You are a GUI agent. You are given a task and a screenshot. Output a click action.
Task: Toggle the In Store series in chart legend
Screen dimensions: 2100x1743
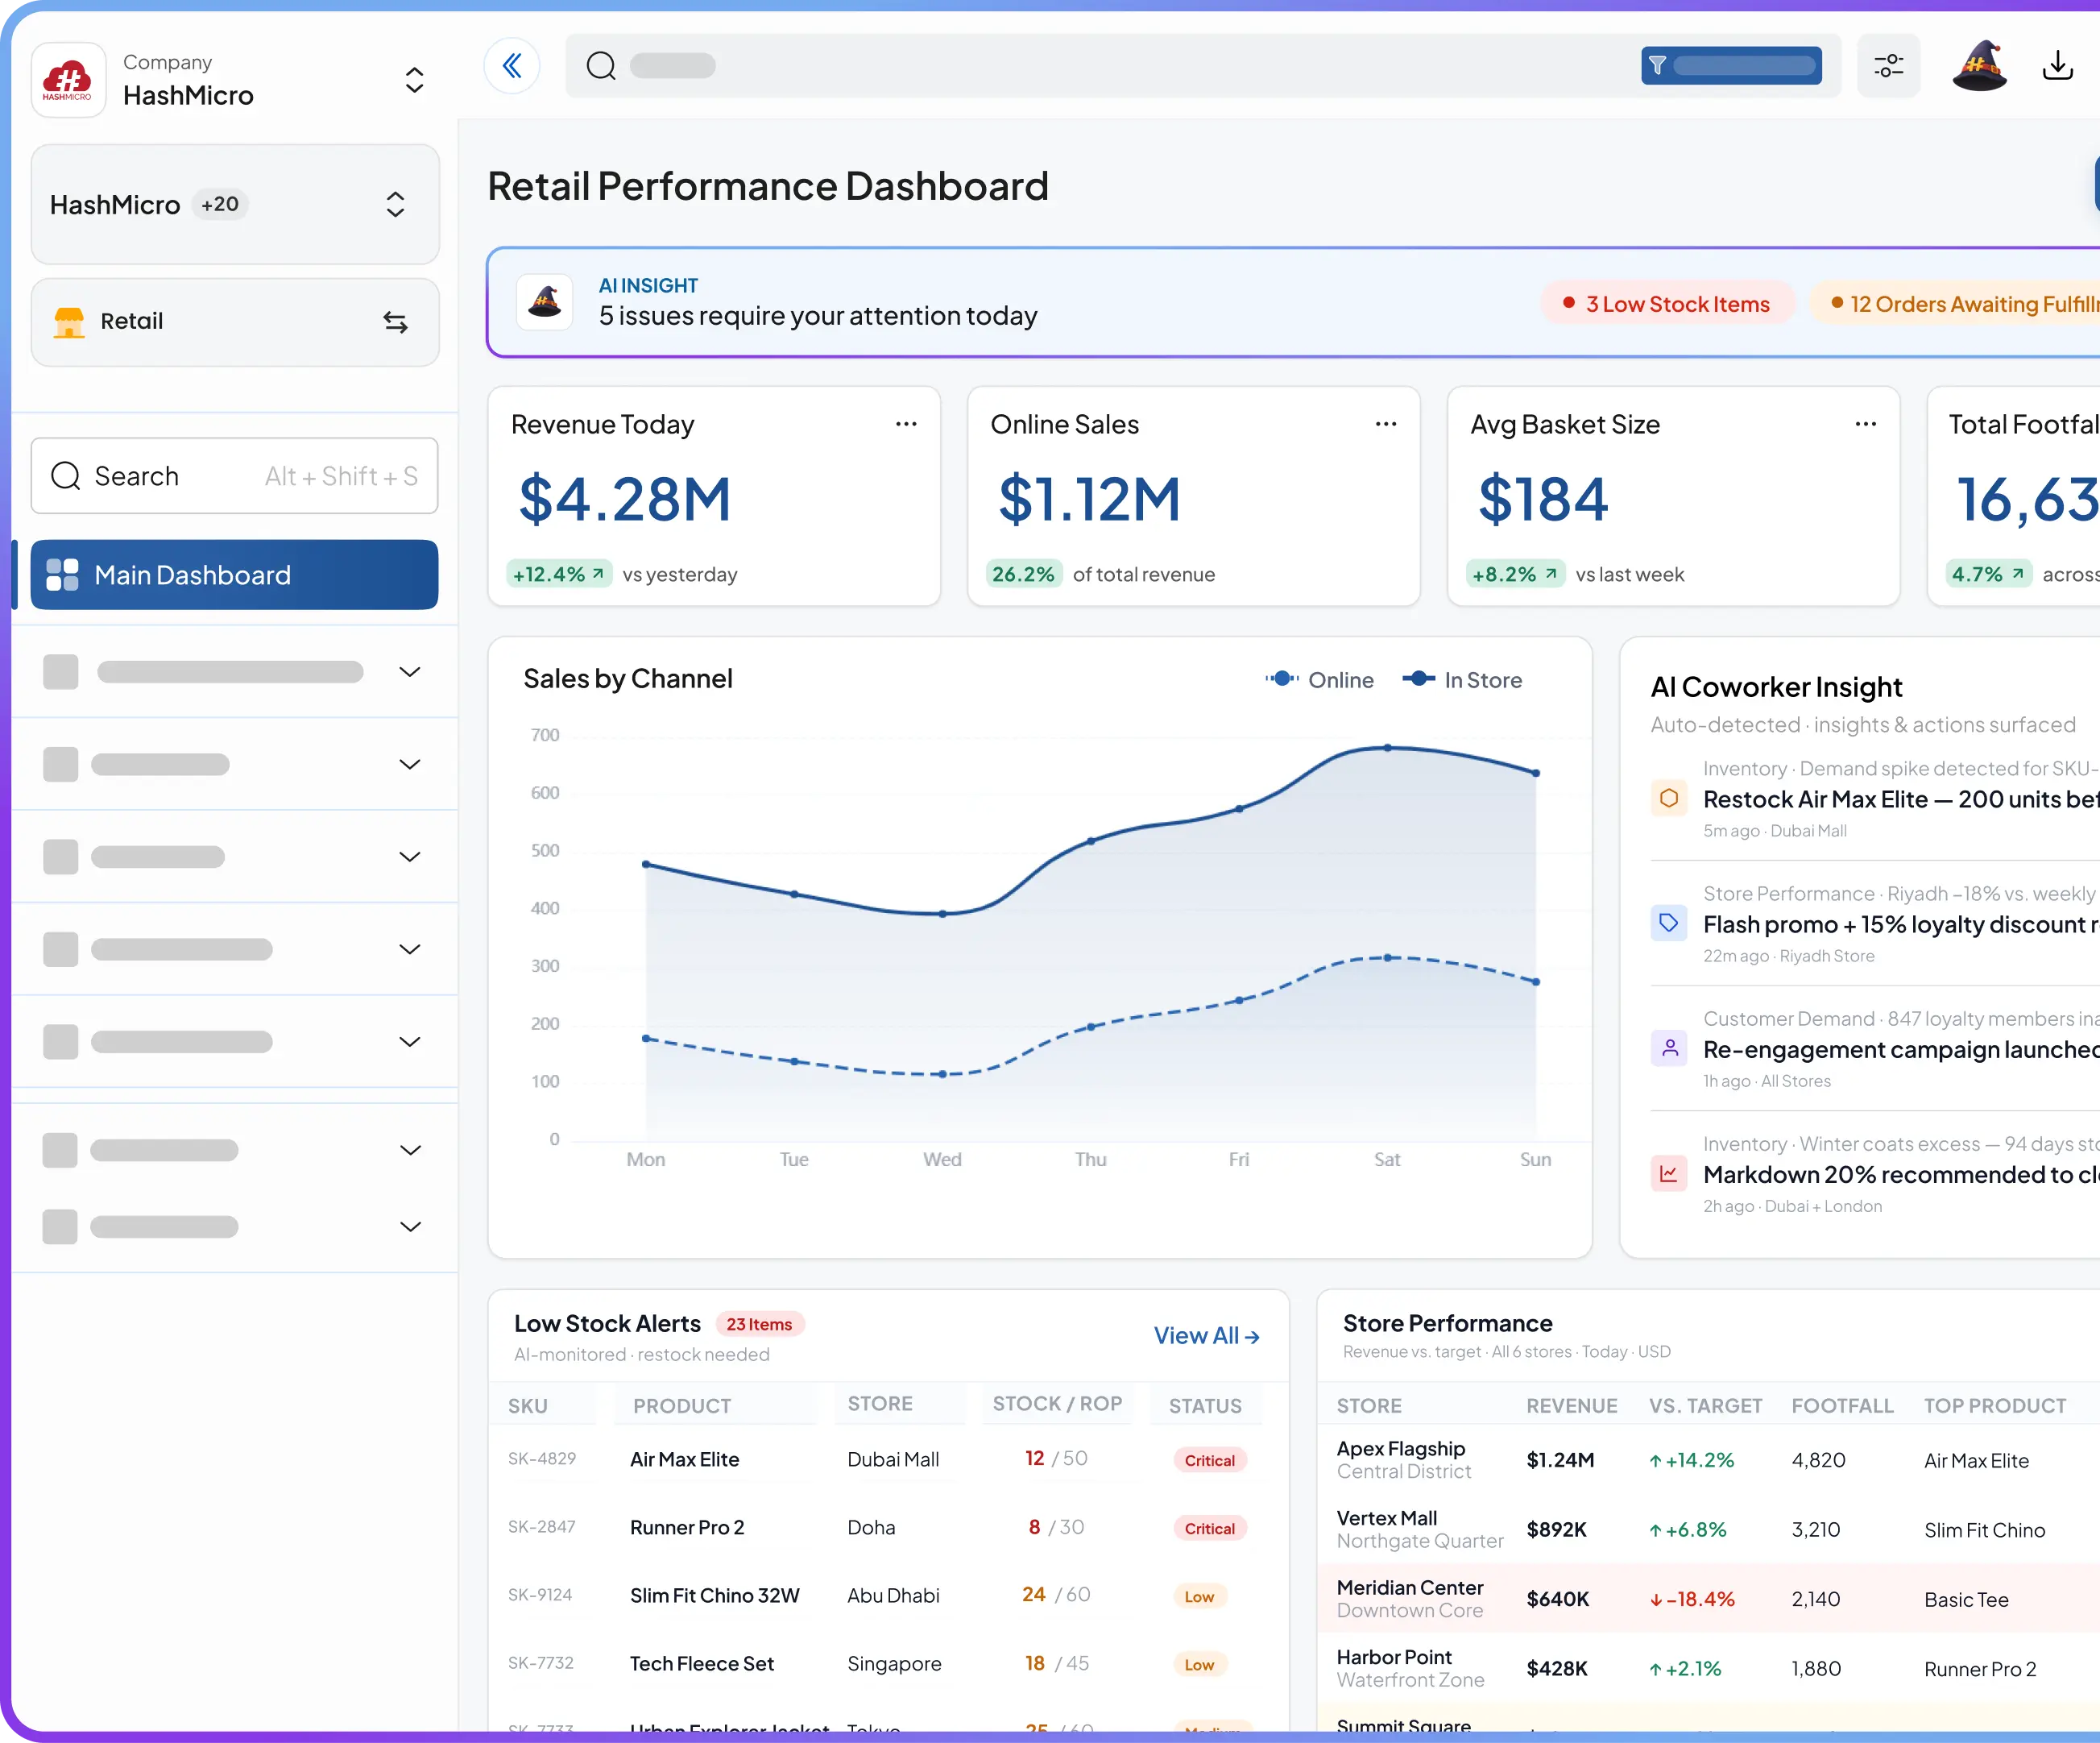coord(1462,680)
